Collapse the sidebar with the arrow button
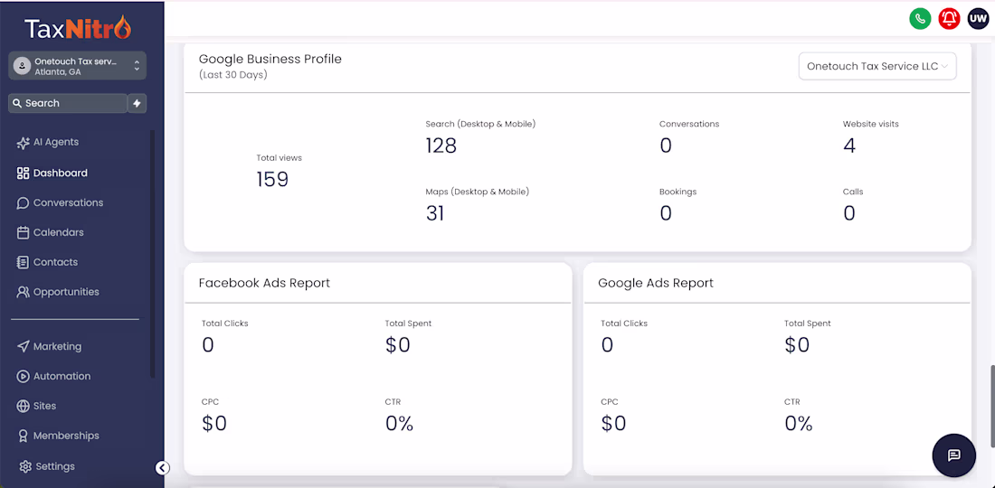The image size is (995, 488). pos(163,468)
